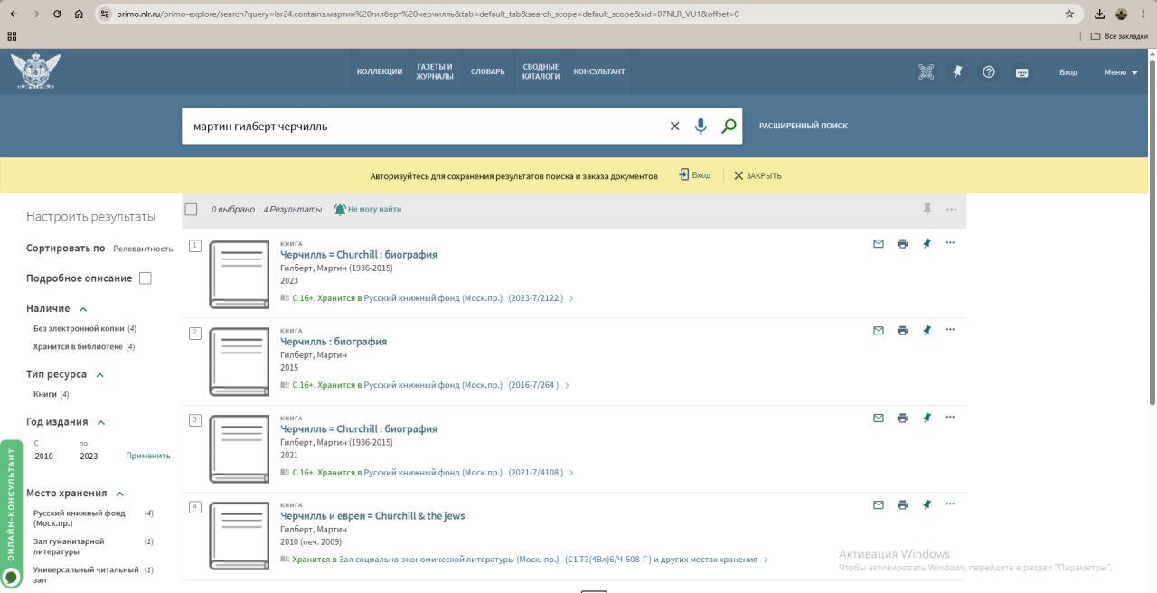Open 'Консультант' menu item

click(x=599, y=71)
